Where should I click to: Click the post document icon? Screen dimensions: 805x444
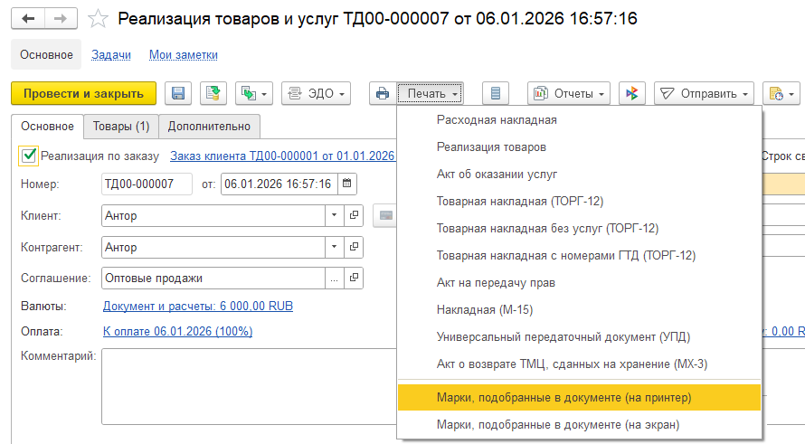[x=213, y=93]
